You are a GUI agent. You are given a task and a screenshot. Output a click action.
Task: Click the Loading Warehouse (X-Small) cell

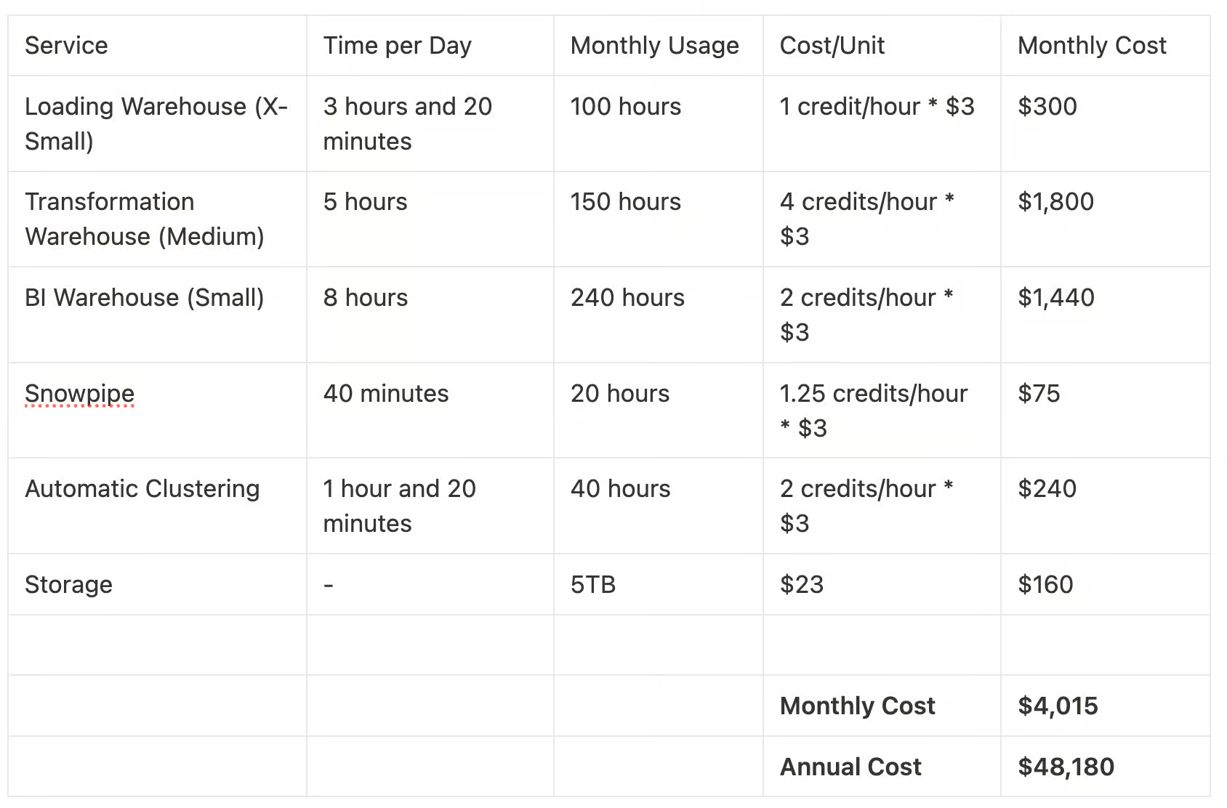pyautogui.click(x=157, y=124)
